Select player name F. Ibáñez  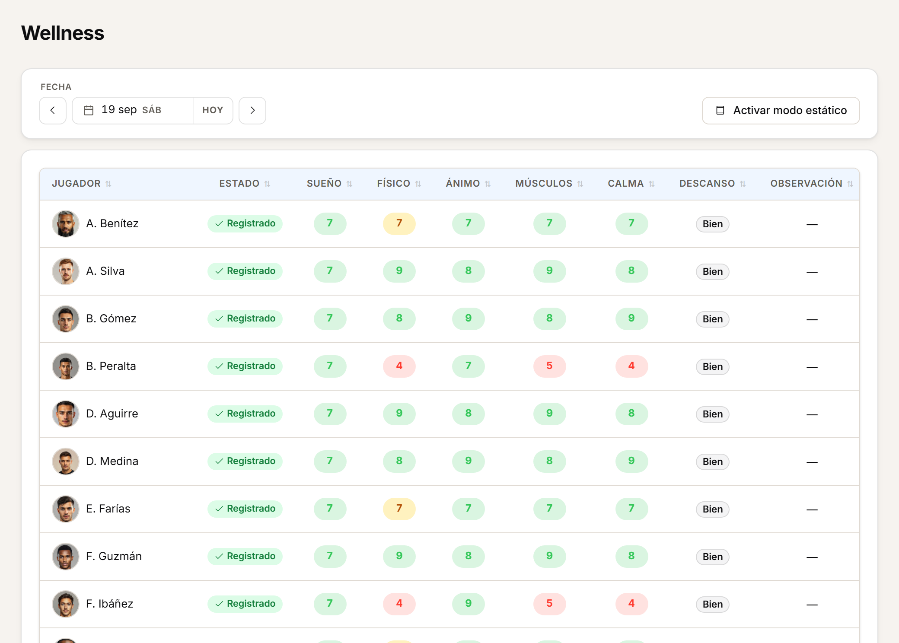(109, 604)
